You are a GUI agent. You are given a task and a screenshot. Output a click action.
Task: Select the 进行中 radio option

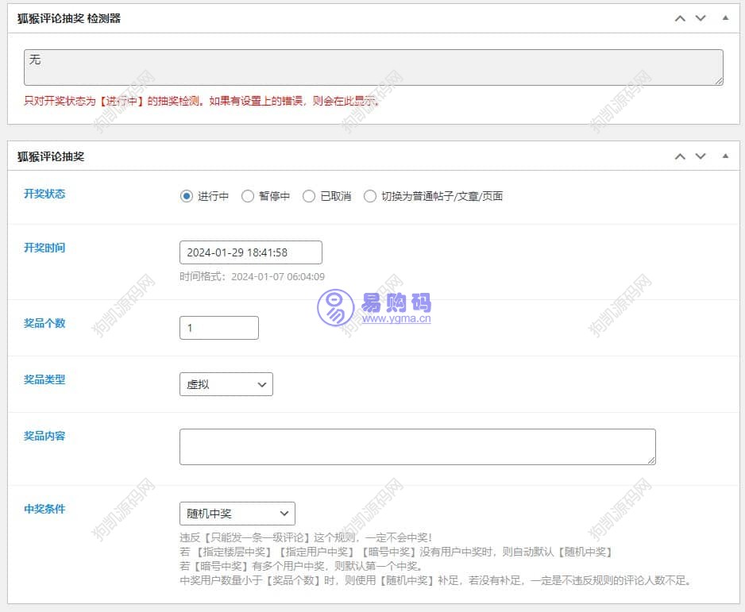tap(187, 196)
